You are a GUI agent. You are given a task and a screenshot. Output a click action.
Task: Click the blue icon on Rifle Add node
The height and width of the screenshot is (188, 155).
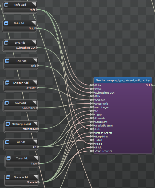tap(7, 61)
